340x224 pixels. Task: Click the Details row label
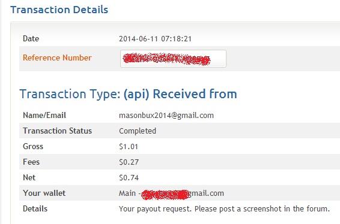tap(35, 208)
